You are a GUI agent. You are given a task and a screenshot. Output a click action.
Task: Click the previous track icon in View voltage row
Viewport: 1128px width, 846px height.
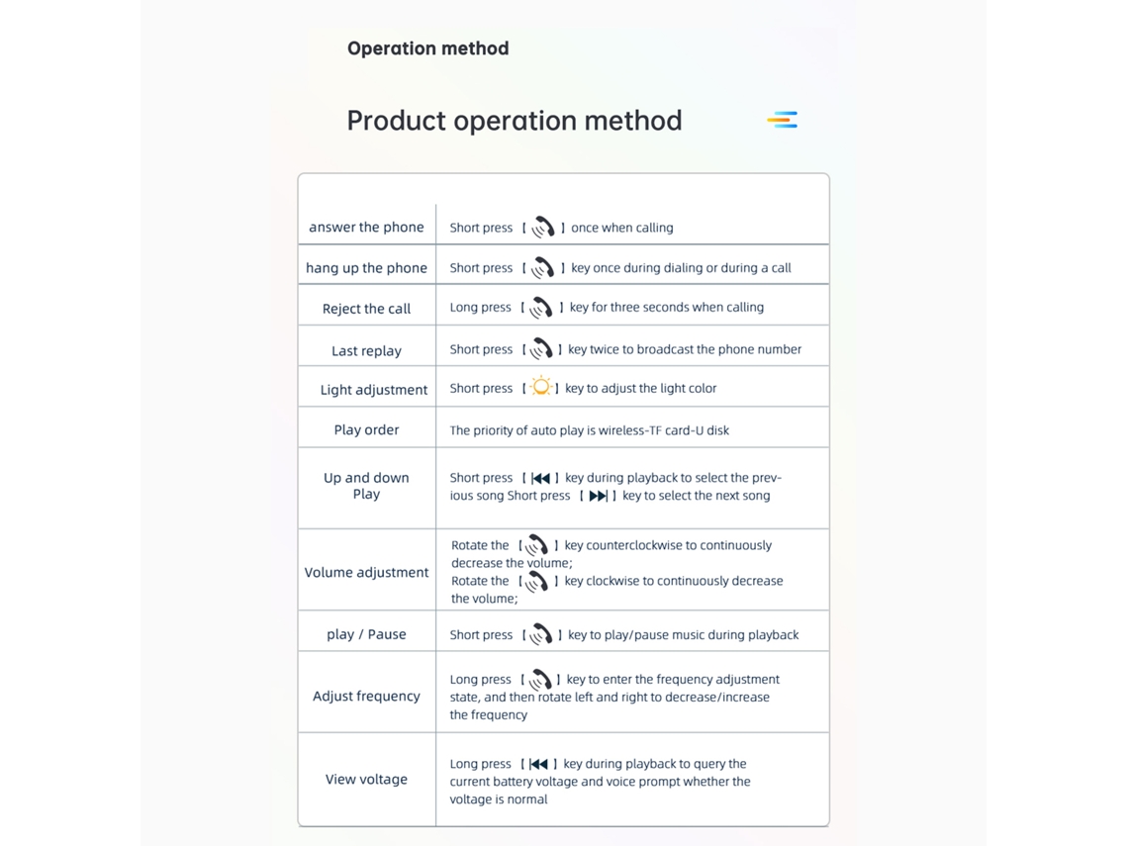click(539, 764)
